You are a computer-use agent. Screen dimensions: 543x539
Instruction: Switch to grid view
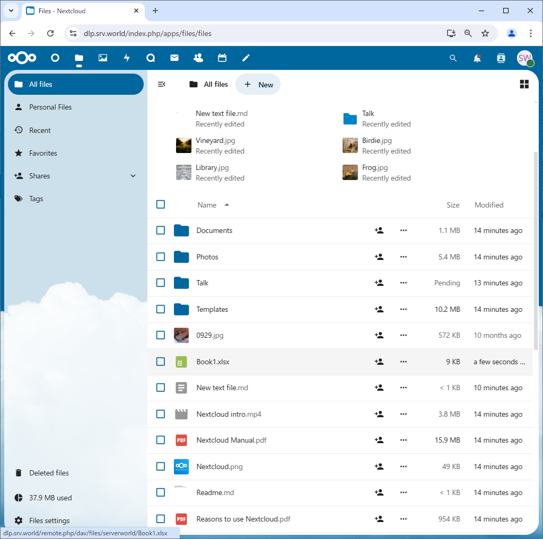[x=524, y=84]
